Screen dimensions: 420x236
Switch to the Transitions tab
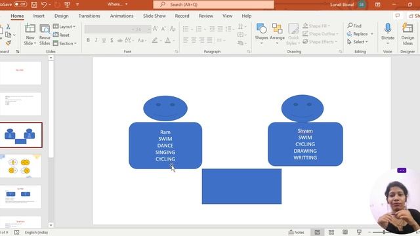[x=89, y=16]
